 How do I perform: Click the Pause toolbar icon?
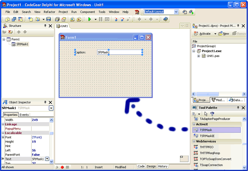tap(101, 19)
